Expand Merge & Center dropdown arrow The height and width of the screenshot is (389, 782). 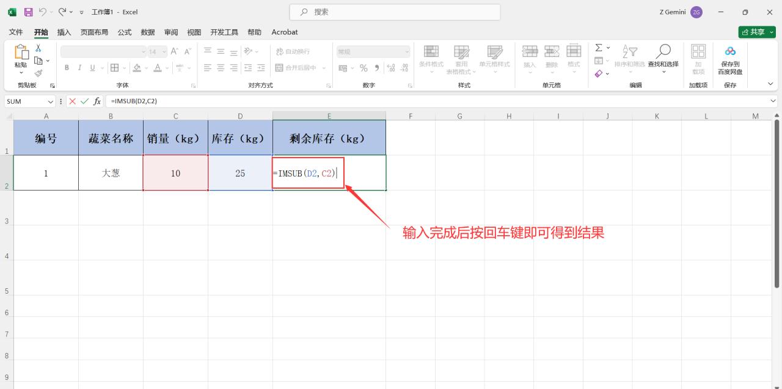click(x=324, y=68)
